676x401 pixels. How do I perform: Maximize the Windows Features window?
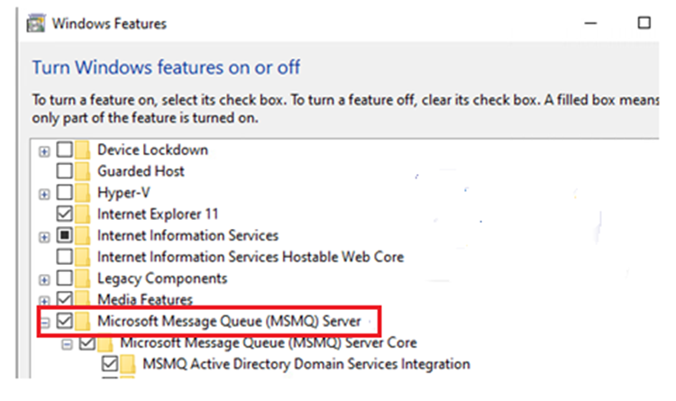click(644, 23)
